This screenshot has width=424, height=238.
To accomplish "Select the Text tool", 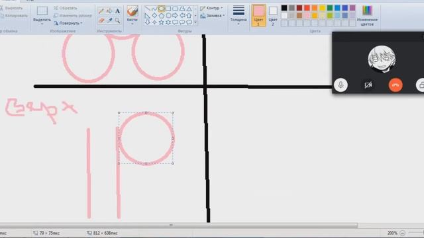I will tap(117, 11).
